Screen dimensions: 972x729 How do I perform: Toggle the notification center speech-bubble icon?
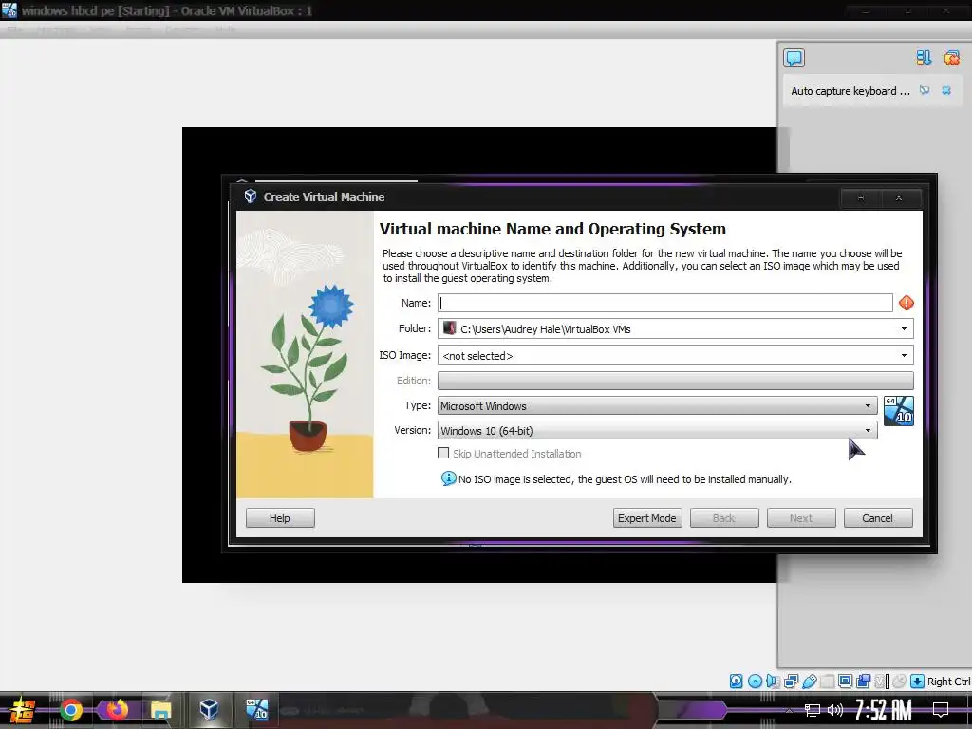(x=794, y=58)
